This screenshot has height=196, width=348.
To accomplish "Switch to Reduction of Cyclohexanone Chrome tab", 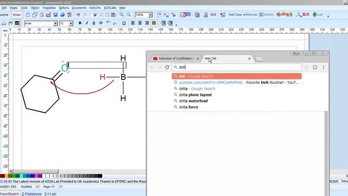I will [175, 58].
